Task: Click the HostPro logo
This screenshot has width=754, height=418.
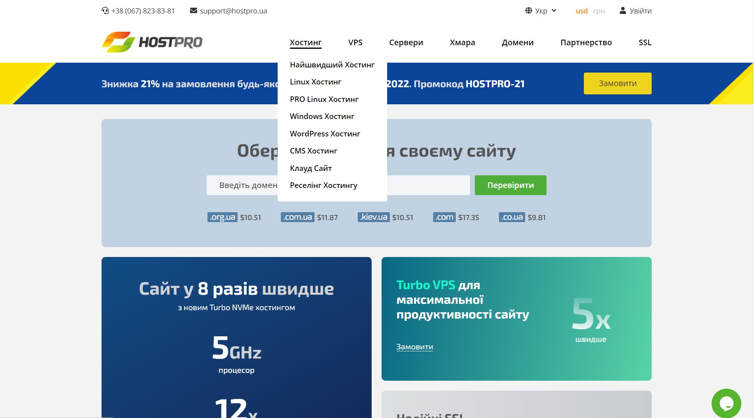Action: point(152,42)
